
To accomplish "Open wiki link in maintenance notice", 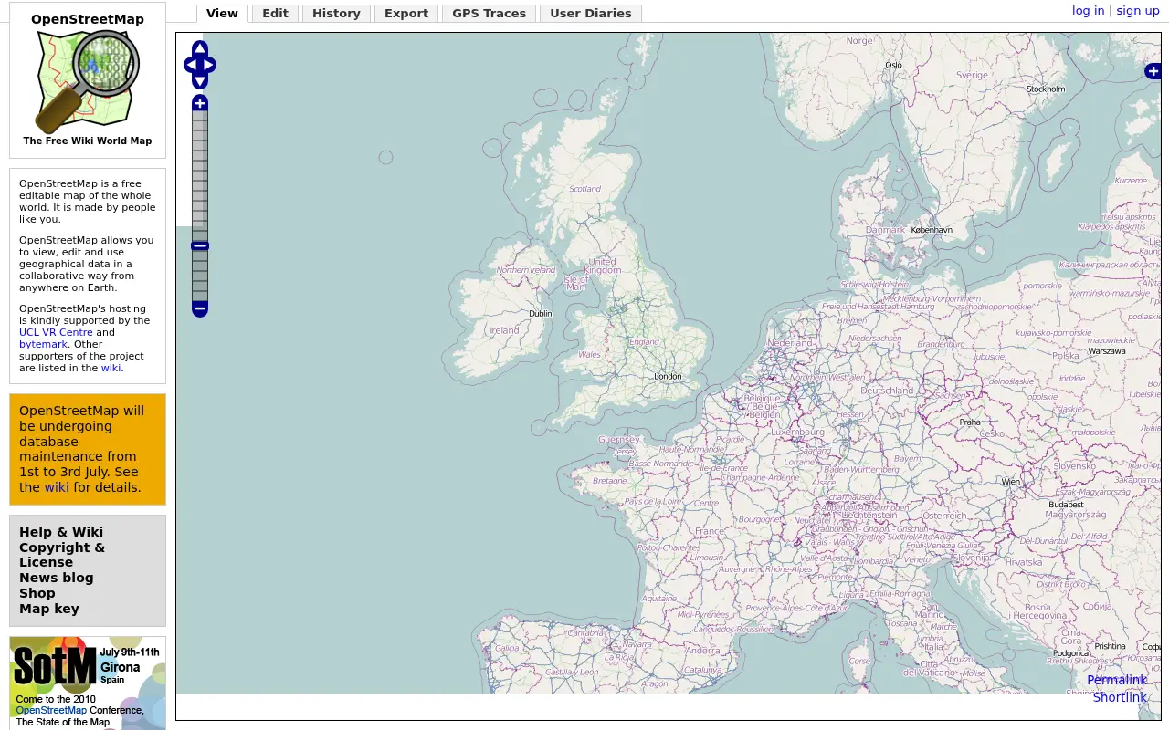I will pyautogui.click(x=57, y=487).
